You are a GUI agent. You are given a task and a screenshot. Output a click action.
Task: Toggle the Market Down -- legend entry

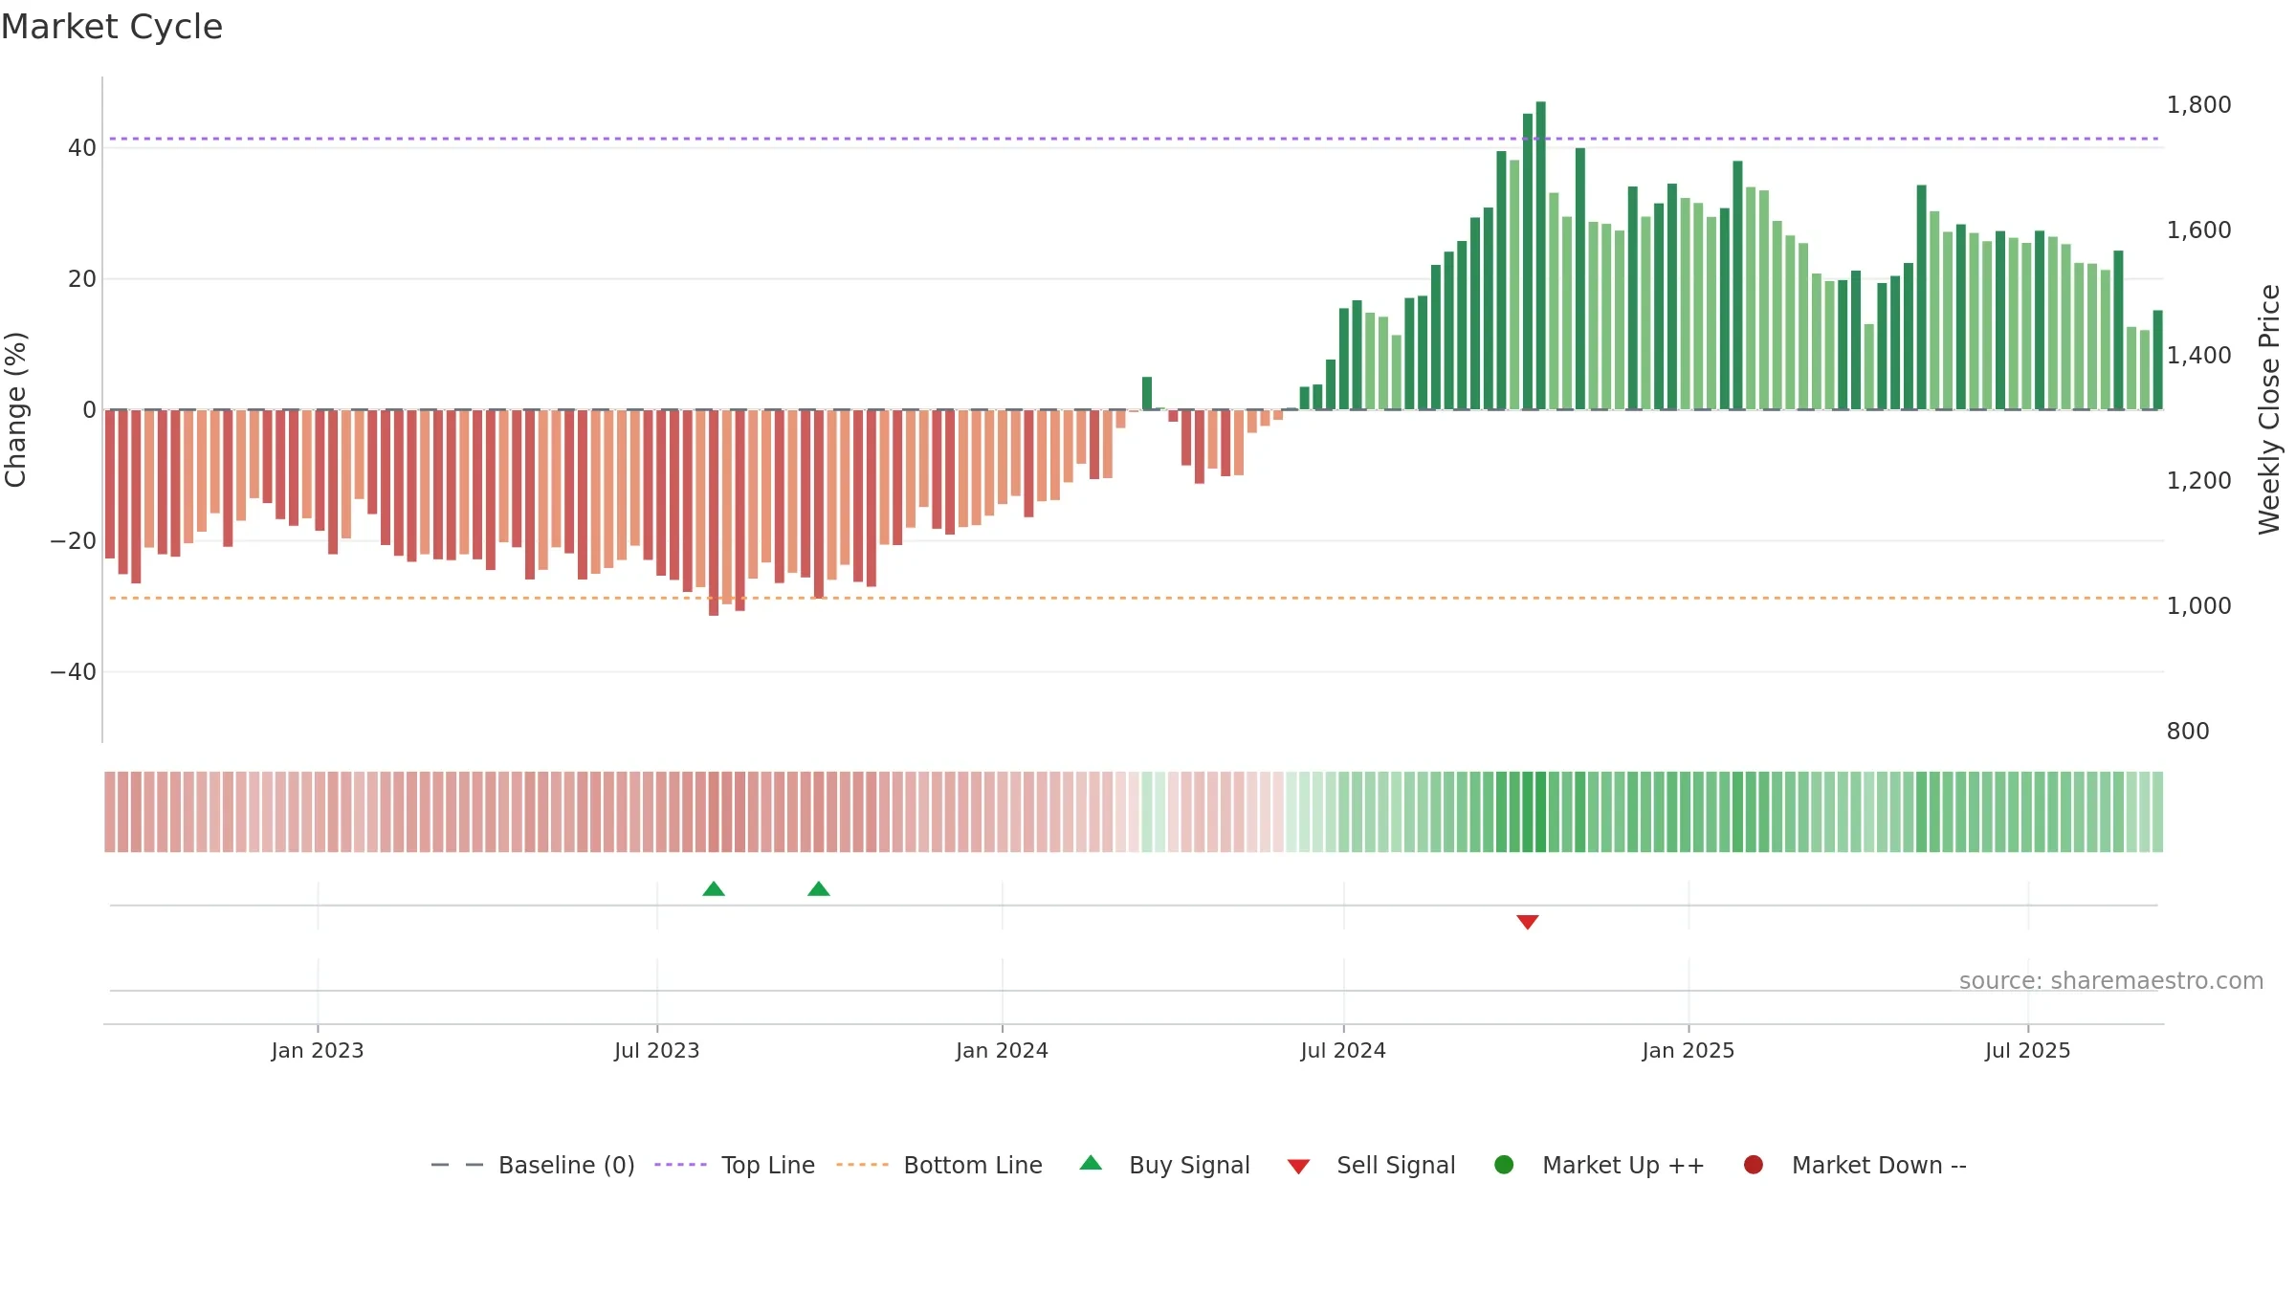[1854, 1165]
